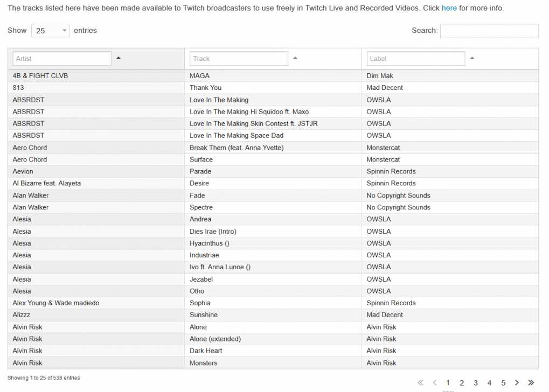Jump to the first page of results

coord(420,382)
